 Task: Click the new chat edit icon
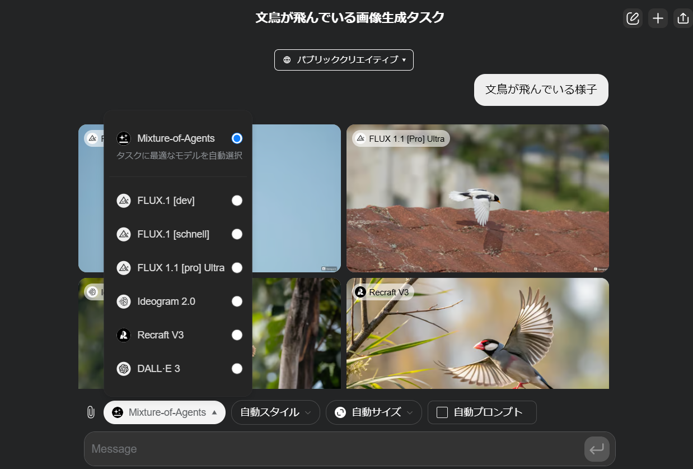[x=633, y=18]
